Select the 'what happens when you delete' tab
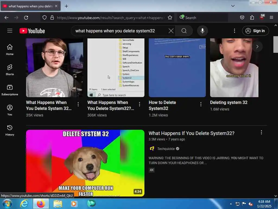 click(30, 6)
